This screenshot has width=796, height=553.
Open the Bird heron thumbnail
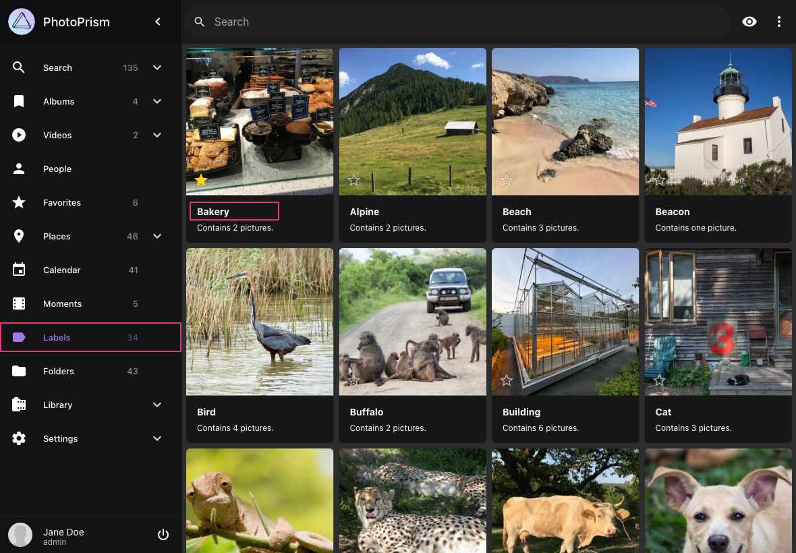tap(260, 322)
